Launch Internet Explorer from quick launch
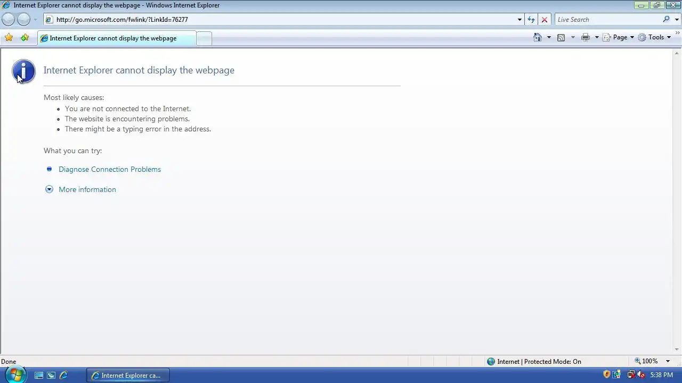 point(63,375)
